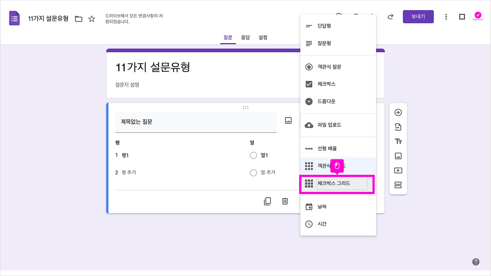Add a new question with the plus icon
Screen dimensions: 491x276
pyautogui.click(x=398, y=112)
